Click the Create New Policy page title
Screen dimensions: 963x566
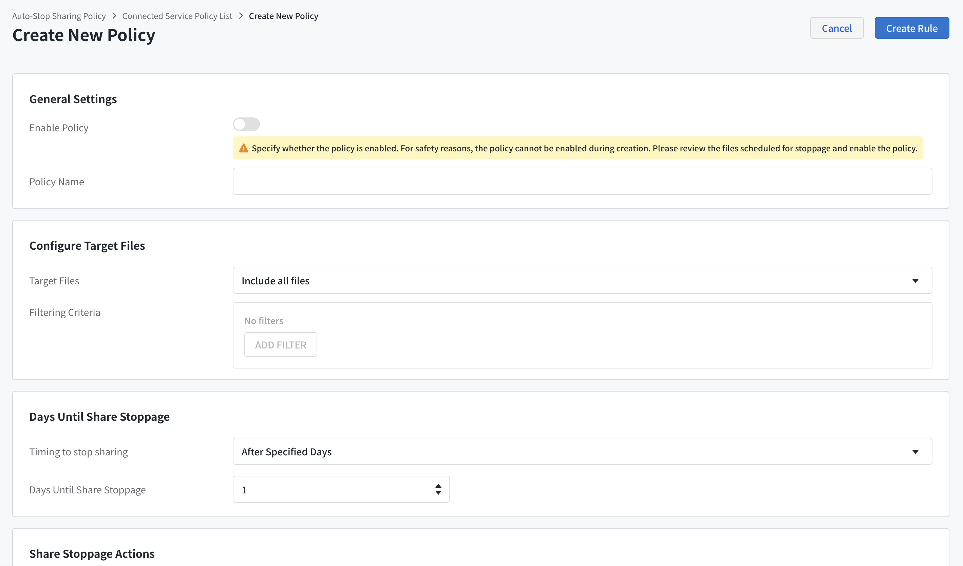84,35
